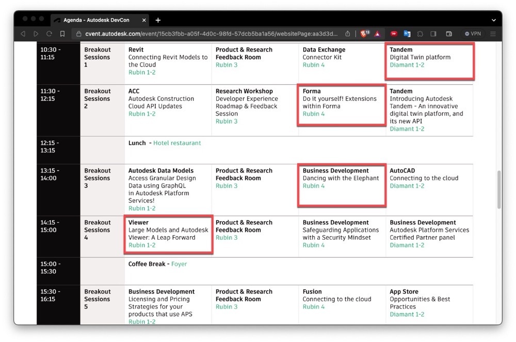Reload the Agenda page
This screenshot has width=516, height=342.
[x=49, y=34]
